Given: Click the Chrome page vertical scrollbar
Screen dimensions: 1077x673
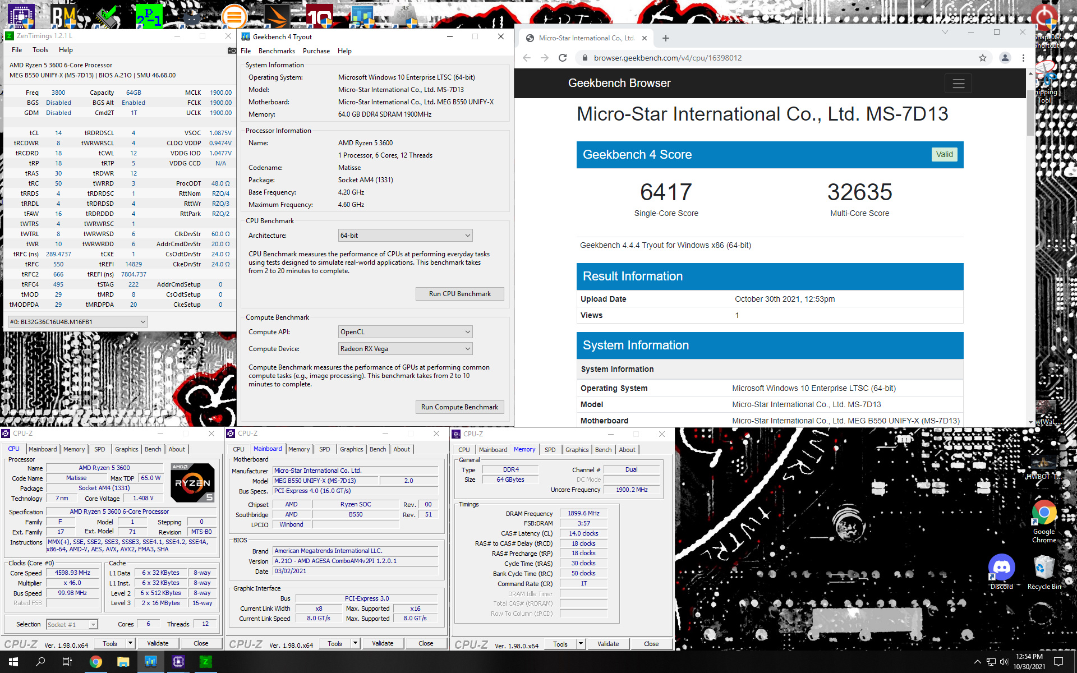Looking at the screenshot, I should [x=1030, y=112].
